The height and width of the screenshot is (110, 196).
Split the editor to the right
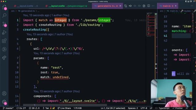(x=149, y=6)
